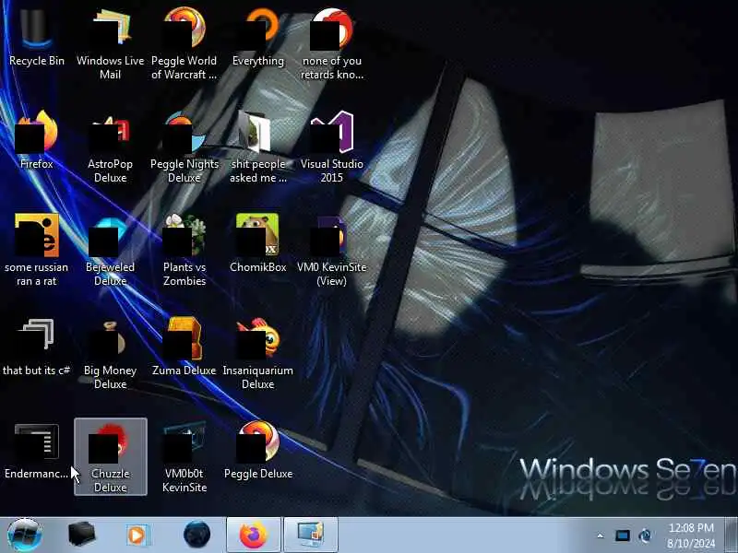Open the Recycle Bin desktop icon

point(36,38)
